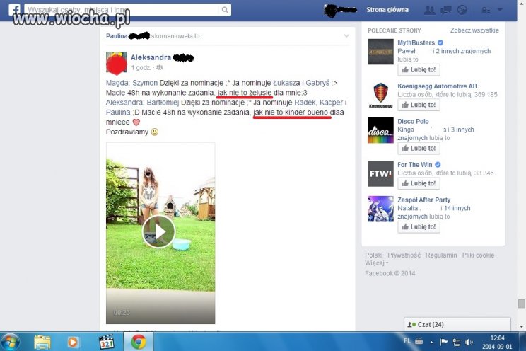Open messages icon in top bar
Viewport: 526px width, 351px height.
click(446, 10)
